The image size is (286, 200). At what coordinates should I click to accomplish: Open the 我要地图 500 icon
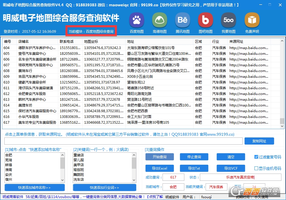pyautogui.click(x=229, y=20)
